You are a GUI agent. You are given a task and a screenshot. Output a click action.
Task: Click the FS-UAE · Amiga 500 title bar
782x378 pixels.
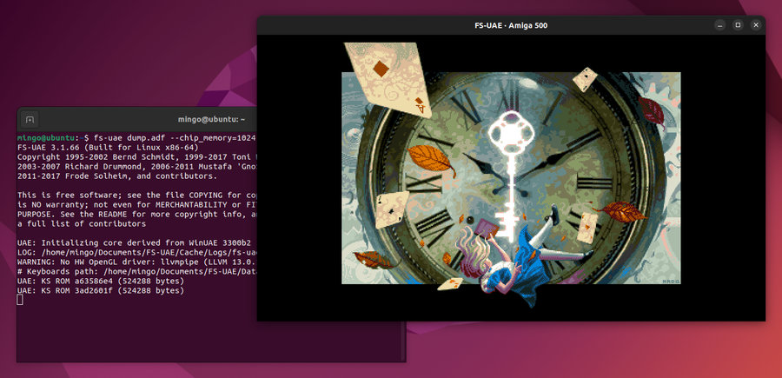point(510,25)
